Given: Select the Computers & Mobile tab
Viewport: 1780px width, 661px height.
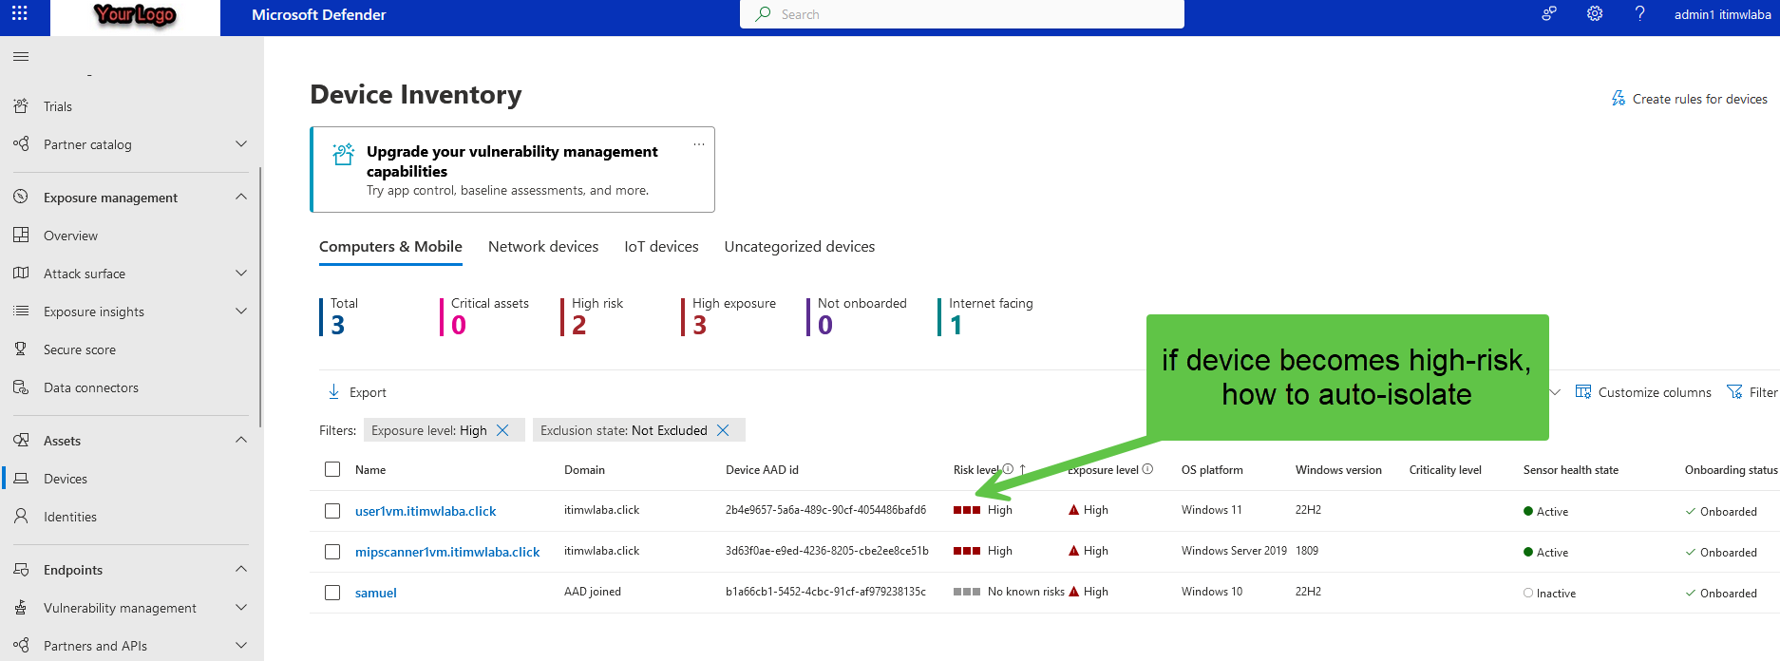Looking at the screenshot, I should pyautogui.click(x=390, y=247).
